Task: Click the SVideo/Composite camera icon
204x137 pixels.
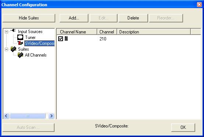Action: [20, 43]
